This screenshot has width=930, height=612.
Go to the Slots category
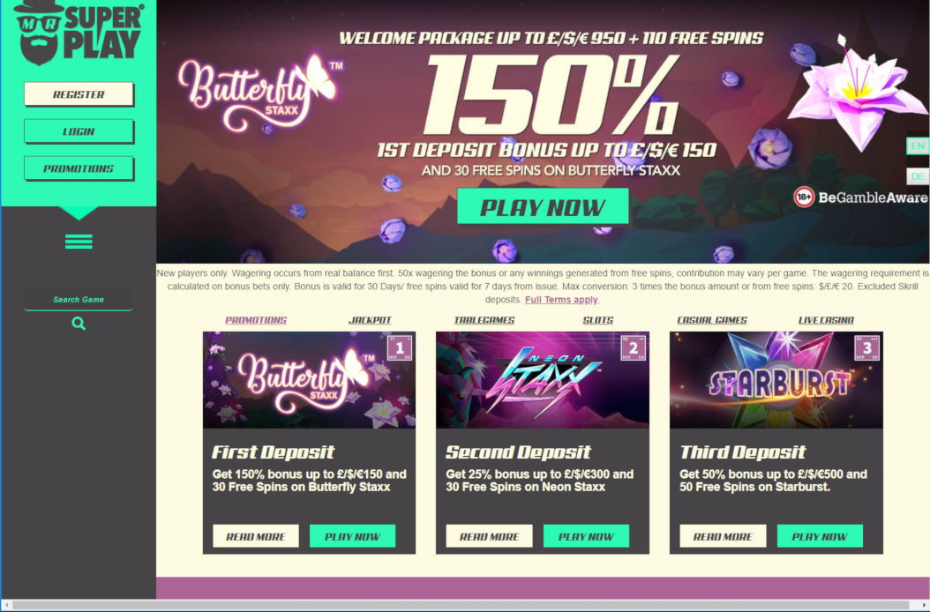pyautogui.click(x=598, y=319)
